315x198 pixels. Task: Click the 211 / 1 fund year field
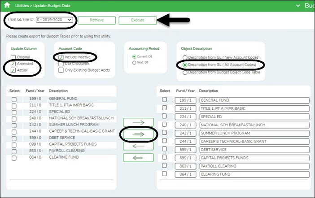(x=185, y=108)
